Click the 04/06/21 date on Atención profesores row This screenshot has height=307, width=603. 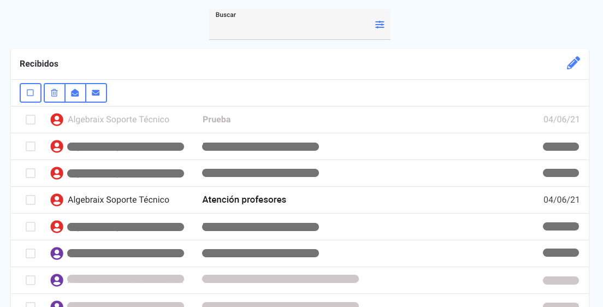(561, 200)
